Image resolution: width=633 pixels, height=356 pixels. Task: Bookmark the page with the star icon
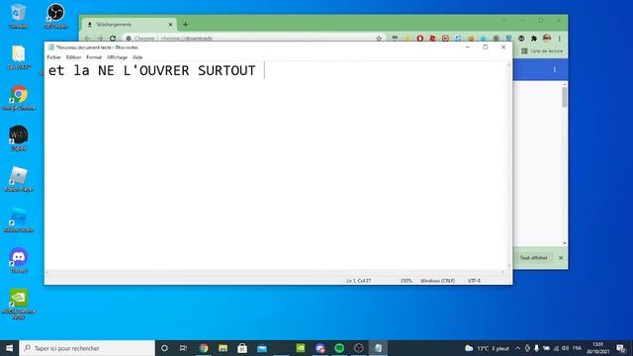click(379, 39)
